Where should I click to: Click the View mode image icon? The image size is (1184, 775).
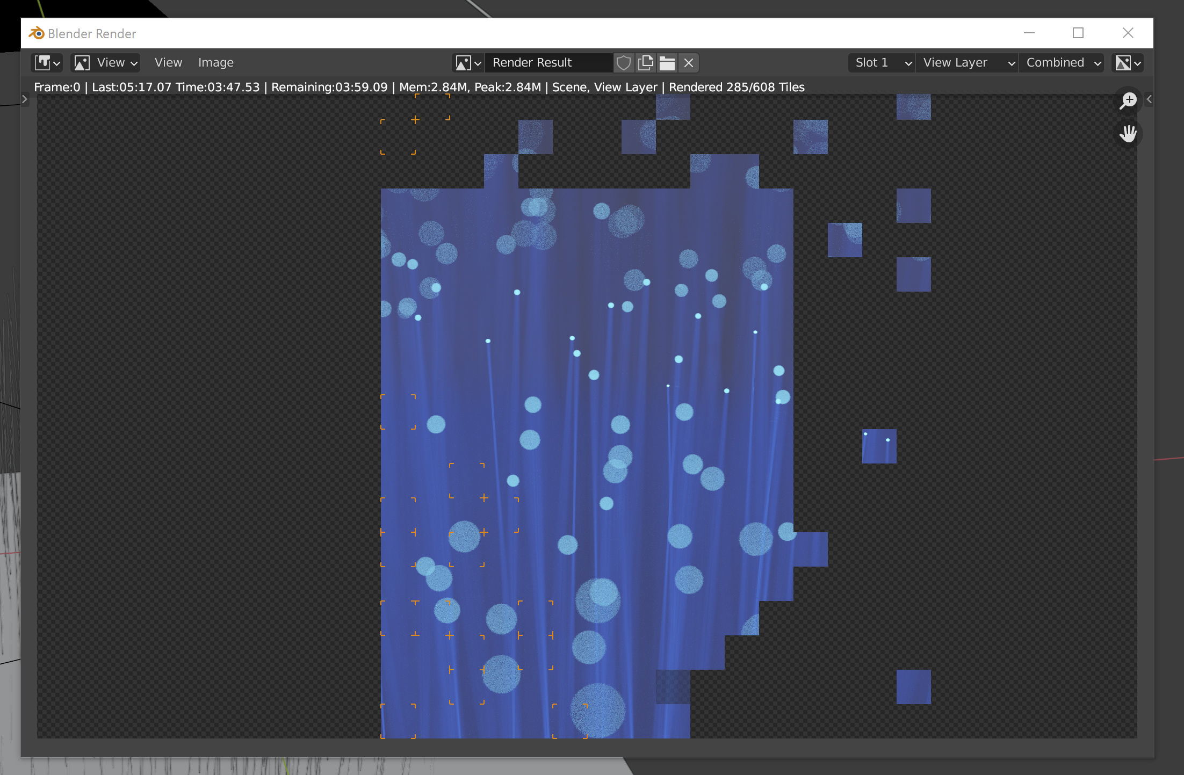point(81,62)
